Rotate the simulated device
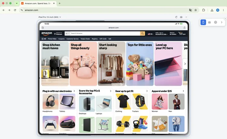The image size is (227, 139). point(176,17)
